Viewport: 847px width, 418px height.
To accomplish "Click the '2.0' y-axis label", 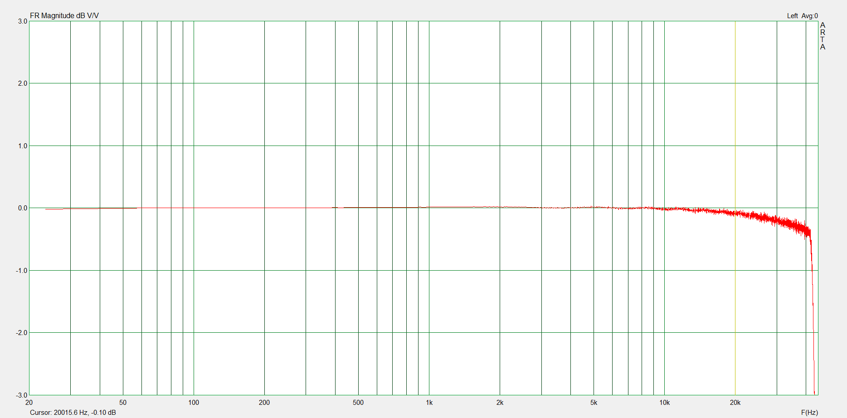I will 23,83.
